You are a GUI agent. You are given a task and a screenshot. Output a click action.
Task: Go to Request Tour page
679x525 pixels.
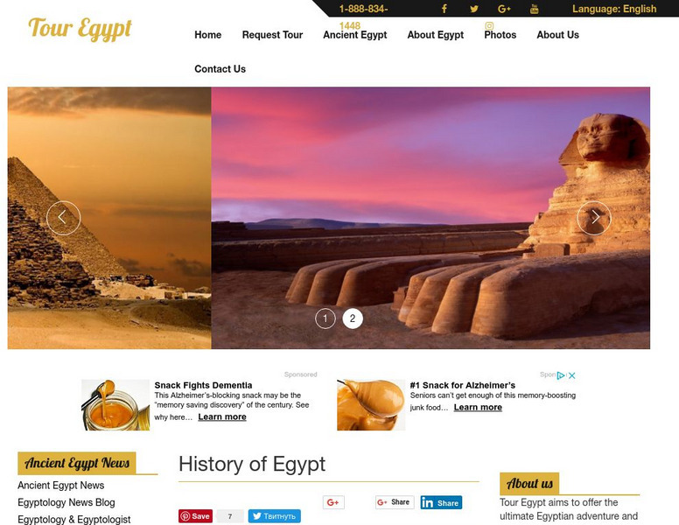click(272, 35)
